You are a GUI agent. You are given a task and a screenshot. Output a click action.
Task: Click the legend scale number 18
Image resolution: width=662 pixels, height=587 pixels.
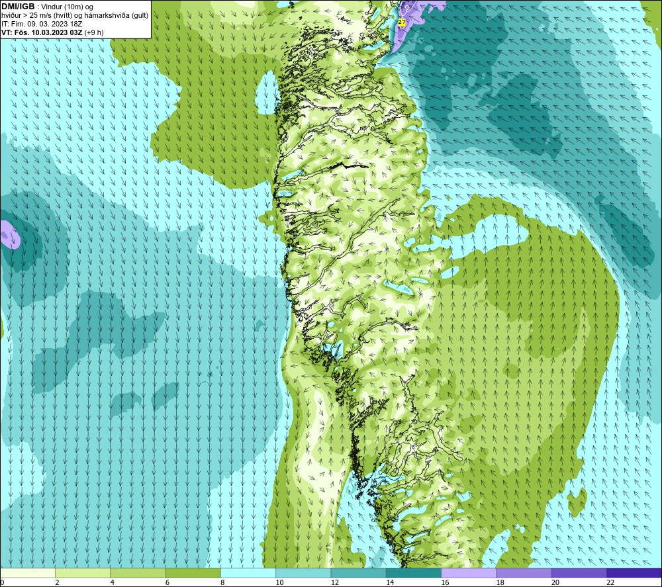pyautogui.click(x=500, y=582)
